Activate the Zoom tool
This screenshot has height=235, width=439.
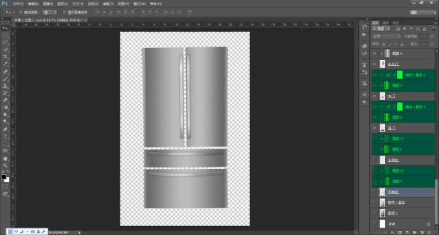[x=5, y=165]
